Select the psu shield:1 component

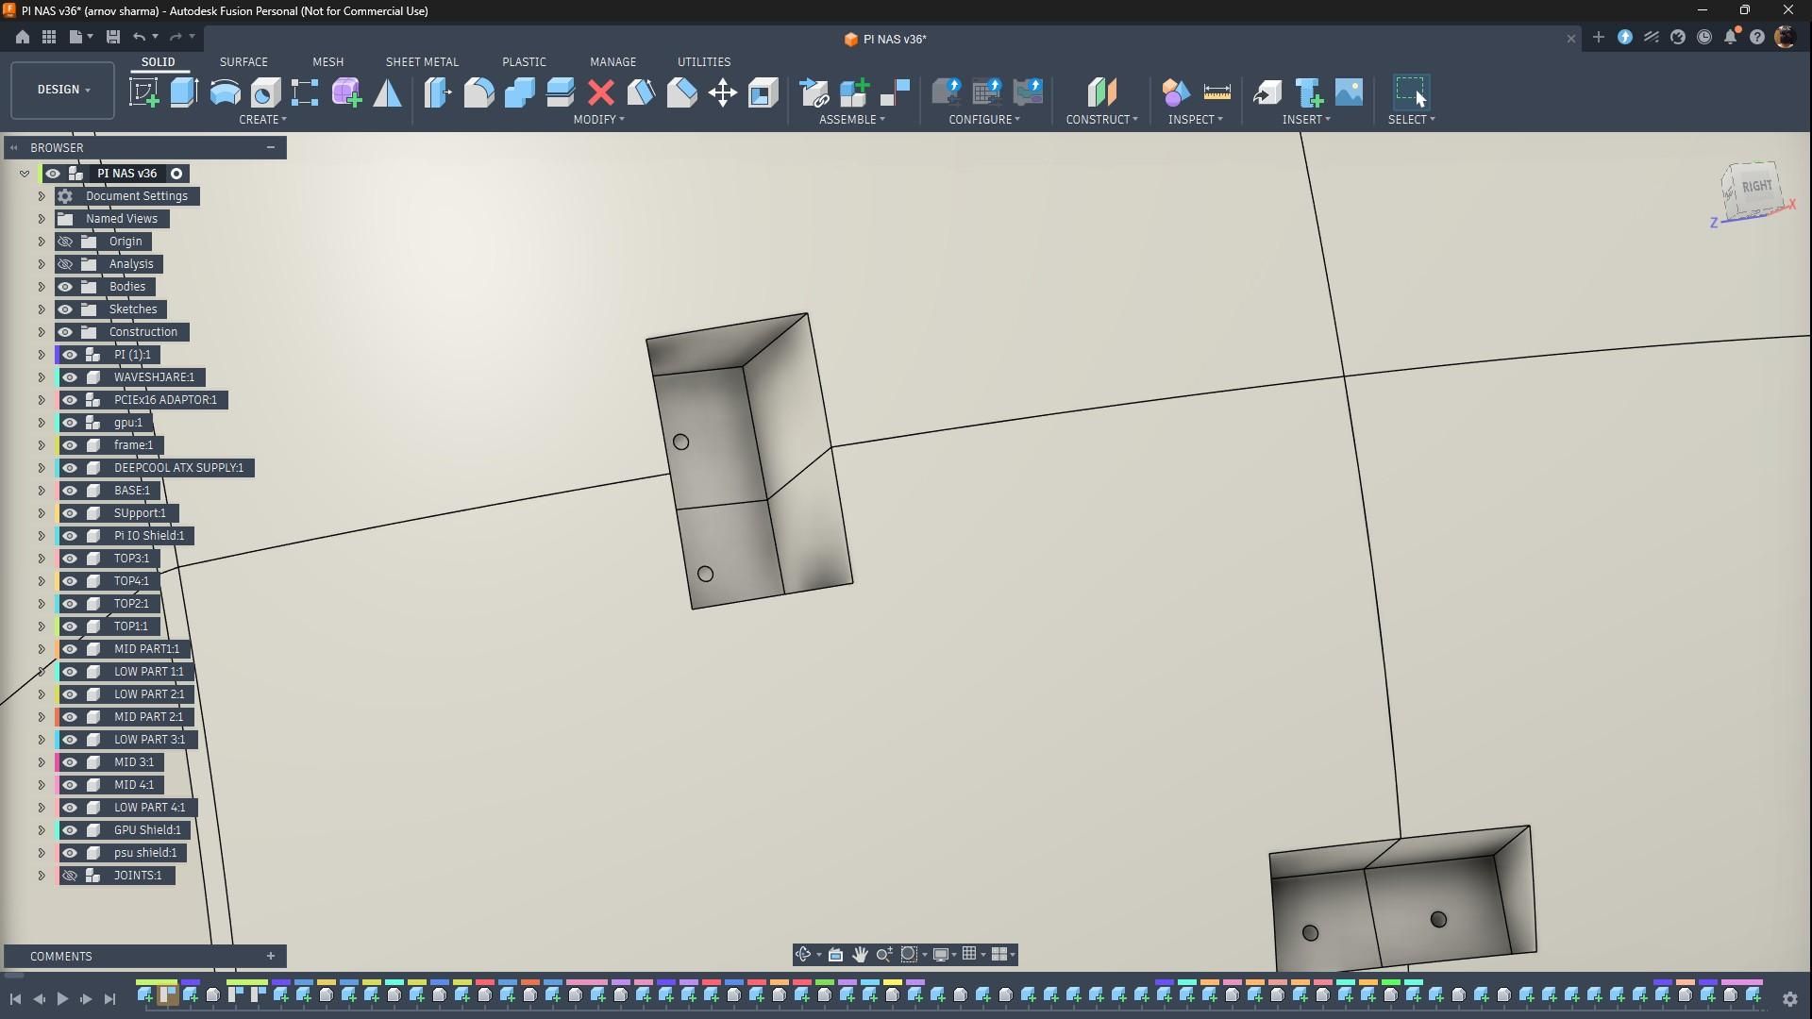tap(145, 853)
